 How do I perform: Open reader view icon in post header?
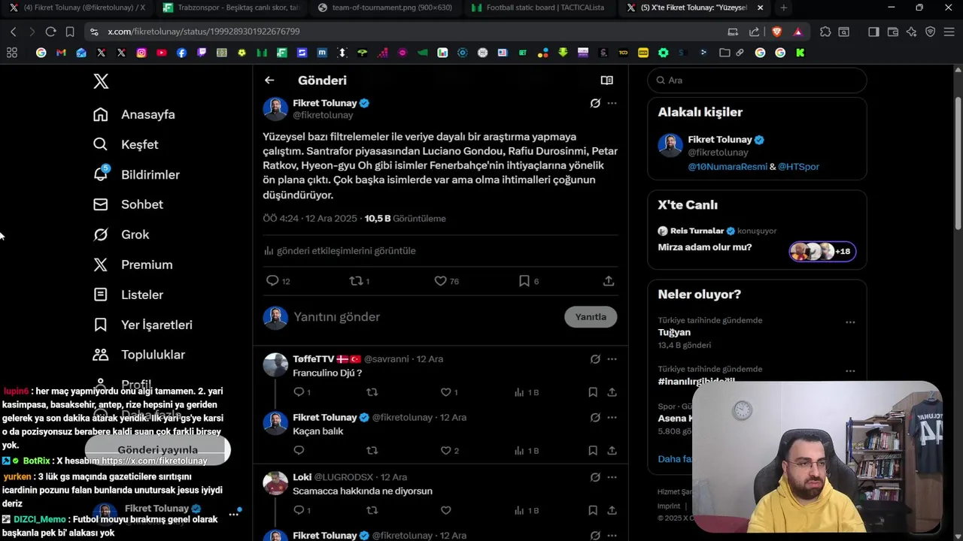pyautogui.click(x=607, y=80)
